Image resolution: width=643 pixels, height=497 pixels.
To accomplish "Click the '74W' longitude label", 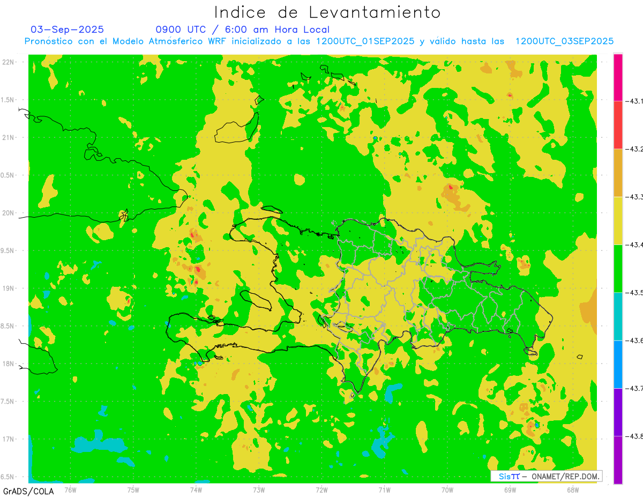I will (196, 489).
